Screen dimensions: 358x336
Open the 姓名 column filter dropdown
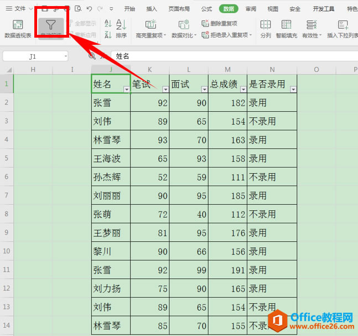pyautogui.click(x=127, y=90)
